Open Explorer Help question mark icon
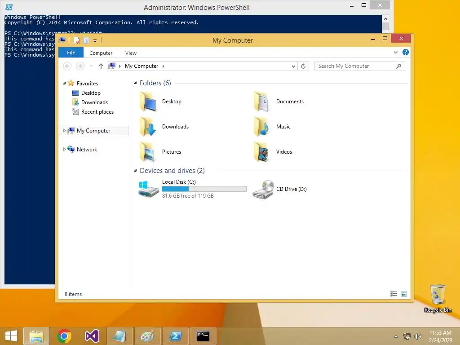Image resolution: width=460 pixels, height=345 pixels. click(406, 52)
